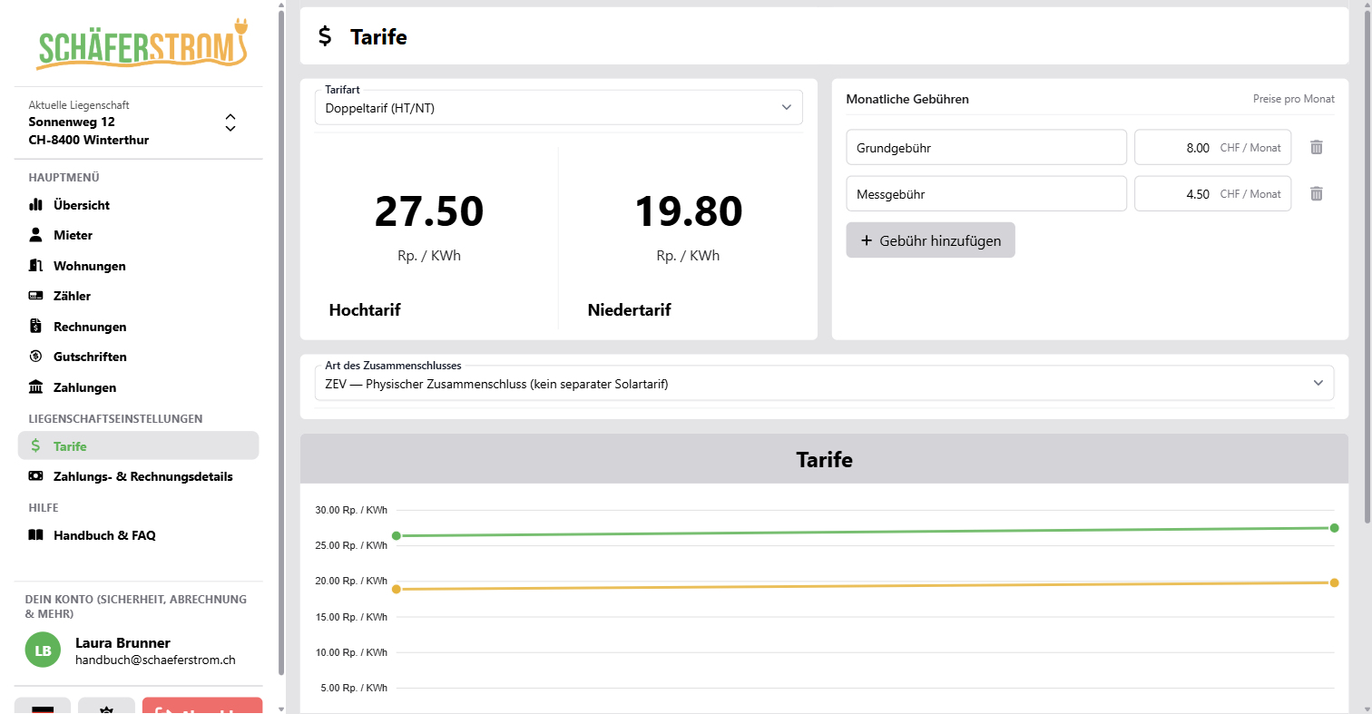This screenshot has width=1372, height=714.
Task: Click the Niedertarif price 19.80
Action: coord(688,211)
